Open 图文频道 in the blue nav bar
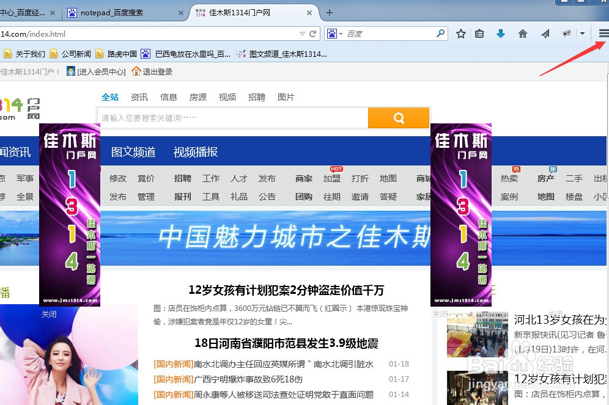This screenshot has height=405, width=609. coord(133,151)
